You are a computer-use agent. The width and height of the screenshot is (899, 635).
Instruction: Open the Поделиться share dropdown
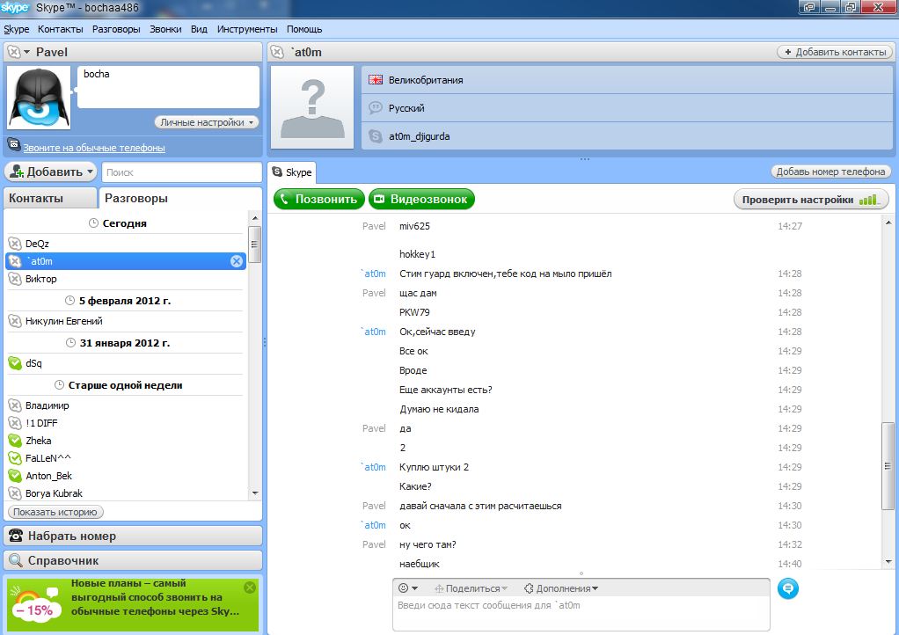(471, 588)
